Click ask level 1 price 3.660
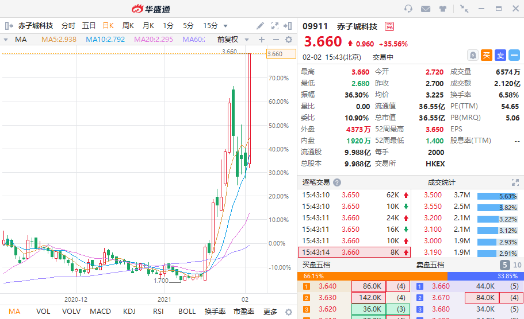This screenshot has width=524, height=319. (x=441, y=286)
